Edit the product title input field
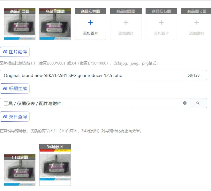Screen dimensions: 211x191 [x=103, y=75]
